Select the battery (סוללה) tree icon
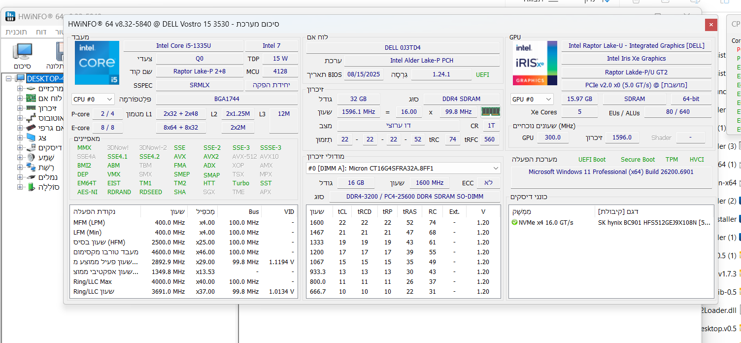741x343 pixels. tap(31, 187)
